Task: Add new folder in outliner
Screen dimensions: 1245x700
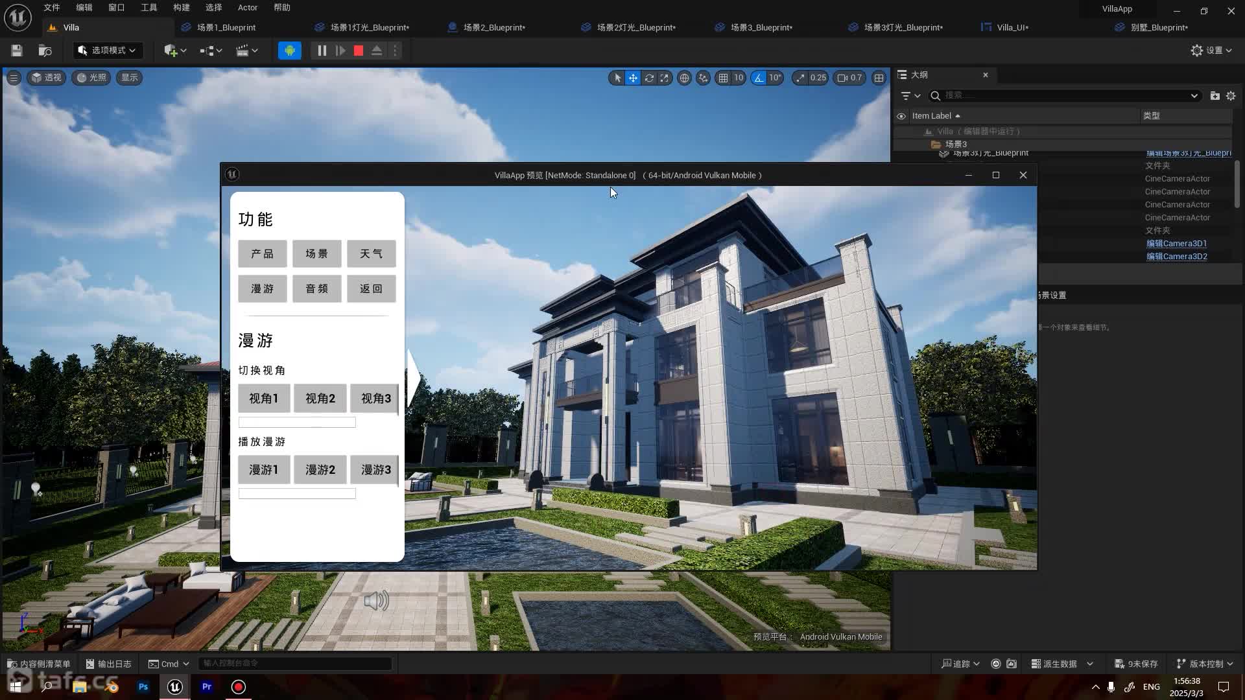Action: click(x=1215, y=95)
